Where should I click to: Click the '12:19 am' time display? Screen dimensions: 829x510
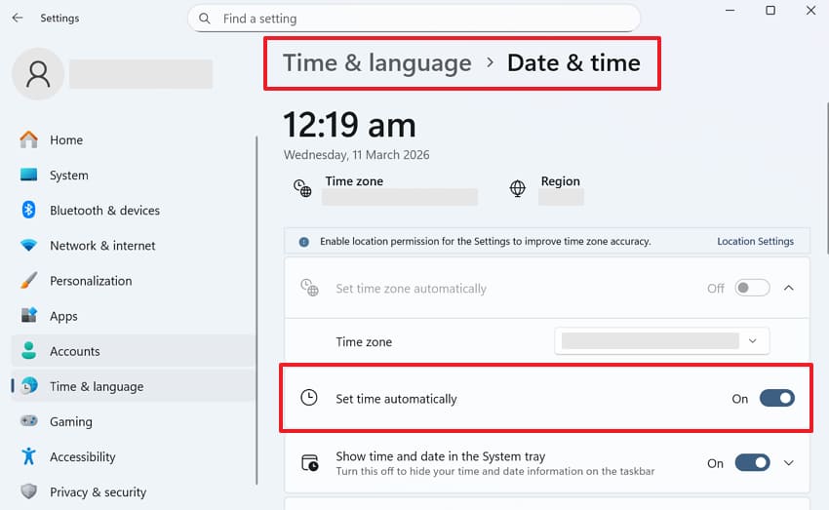point(349,125)
